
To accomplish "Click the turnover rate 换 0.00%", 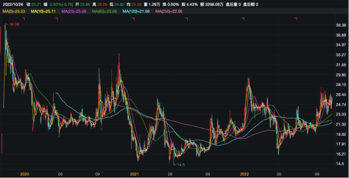I will 171,4.
